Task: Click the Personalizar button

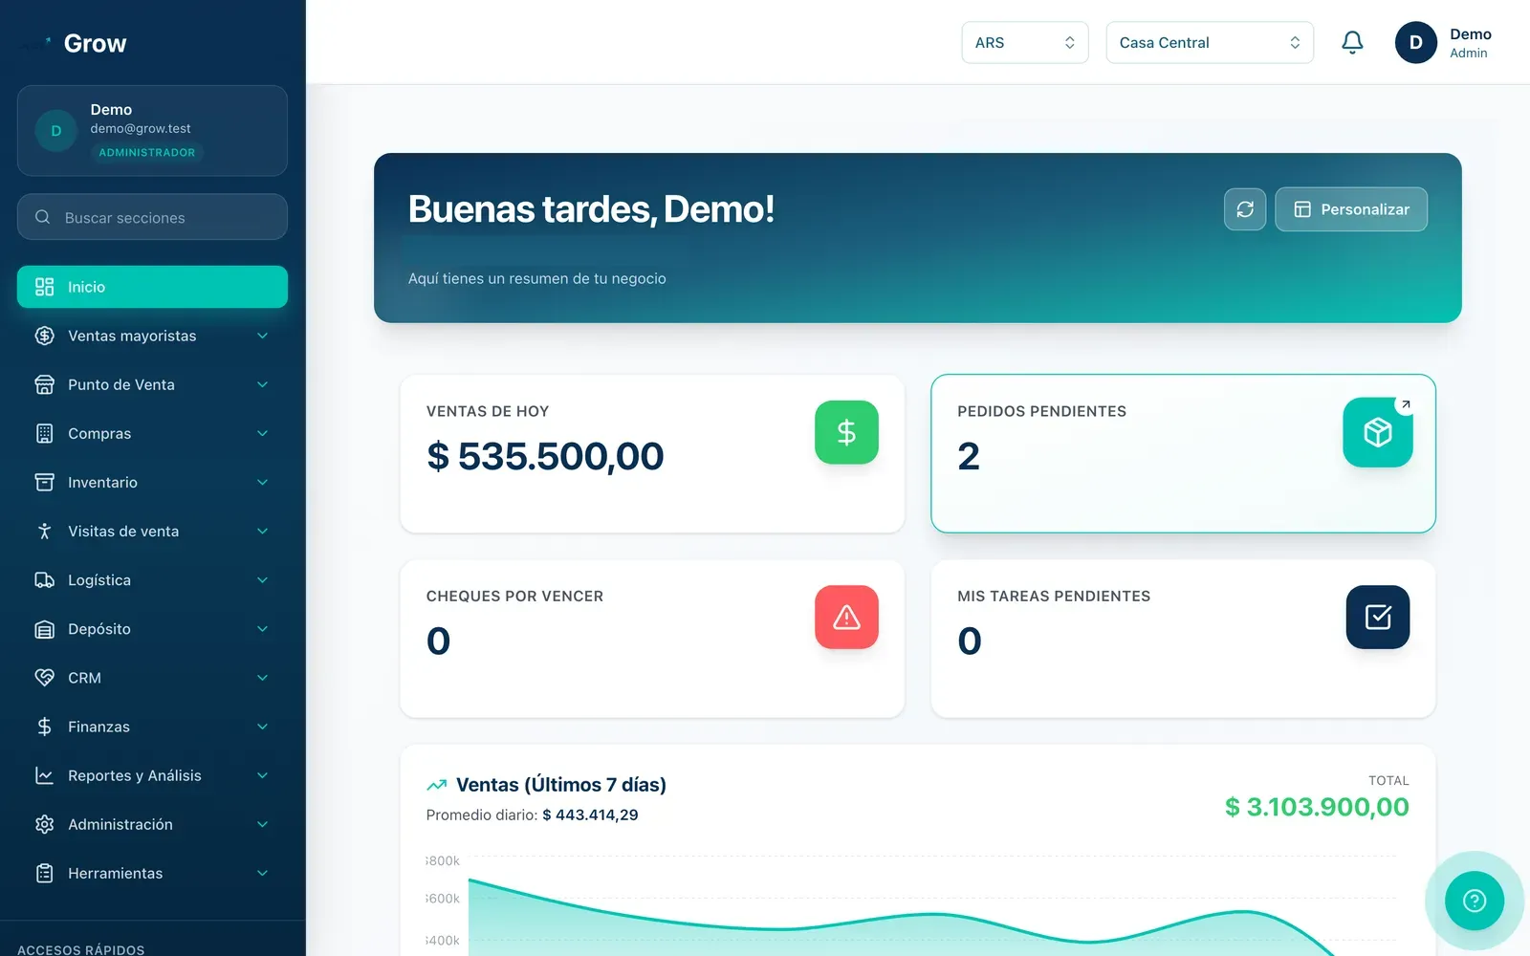Action: coord(1351,209)
